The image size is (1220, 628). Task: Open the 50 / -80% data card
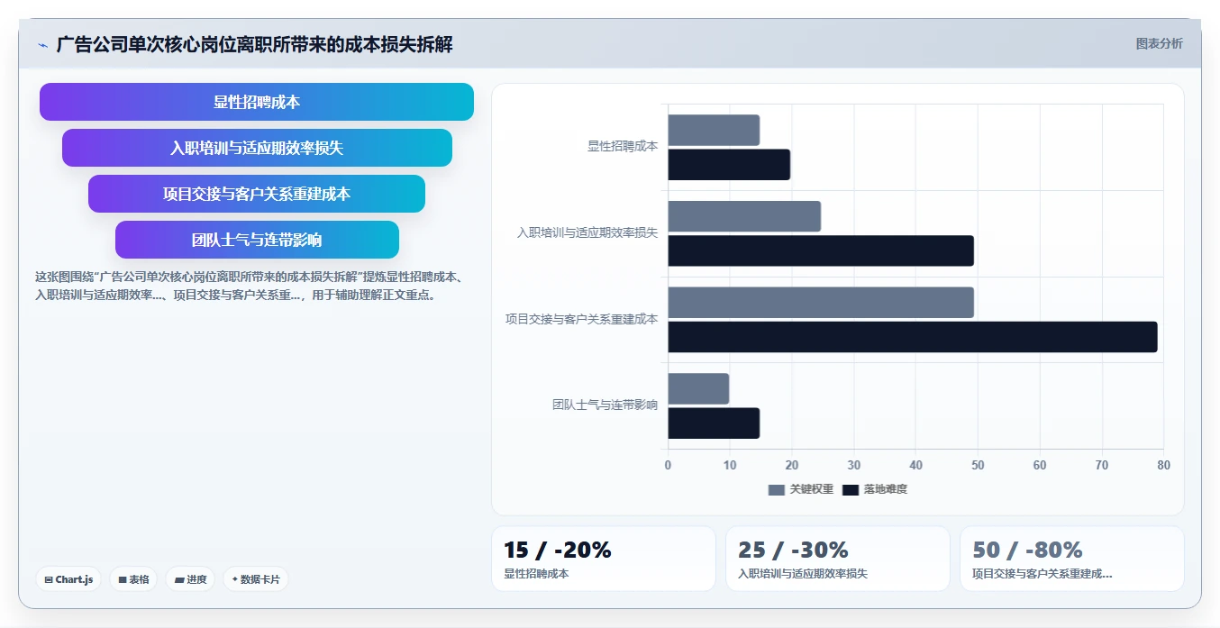(1072, 559)
